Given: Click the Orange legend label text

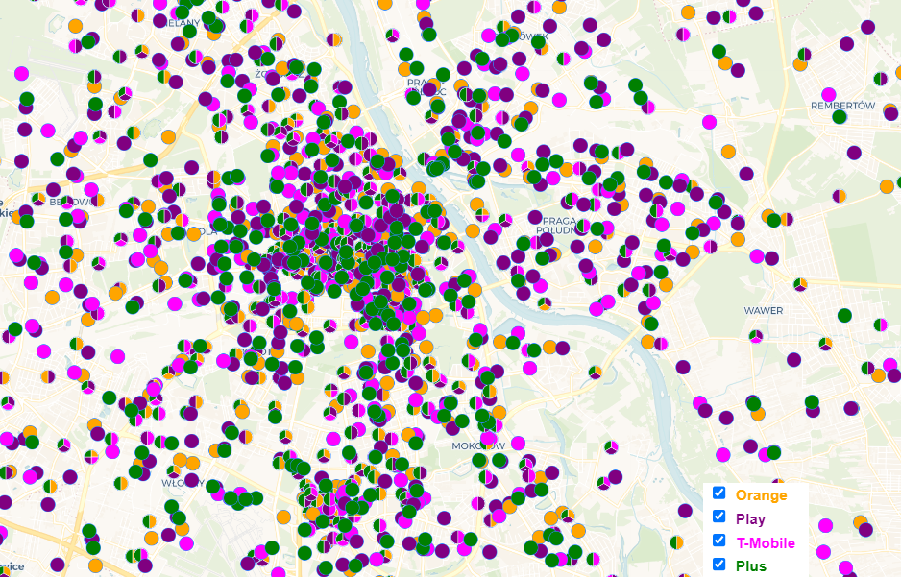Looking at the screenshot, I should (x=761, y=495).
